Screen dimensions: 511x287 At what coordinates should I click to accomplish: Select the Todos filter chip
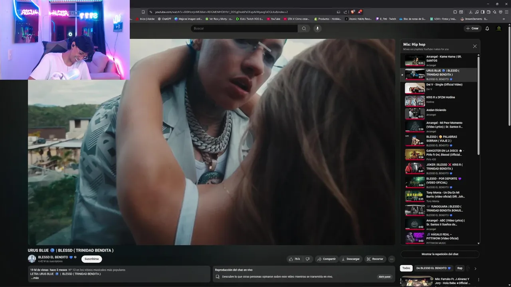click(x=406, y=268)
